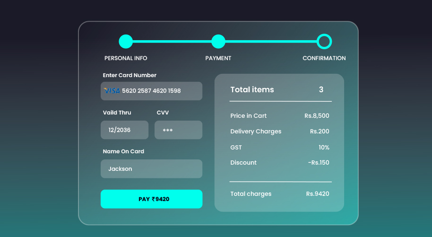Select the PERSONAL INFO step label
The height and width of the screenshot is (237, 432).
pyautogui.click(x=126, y=58)
